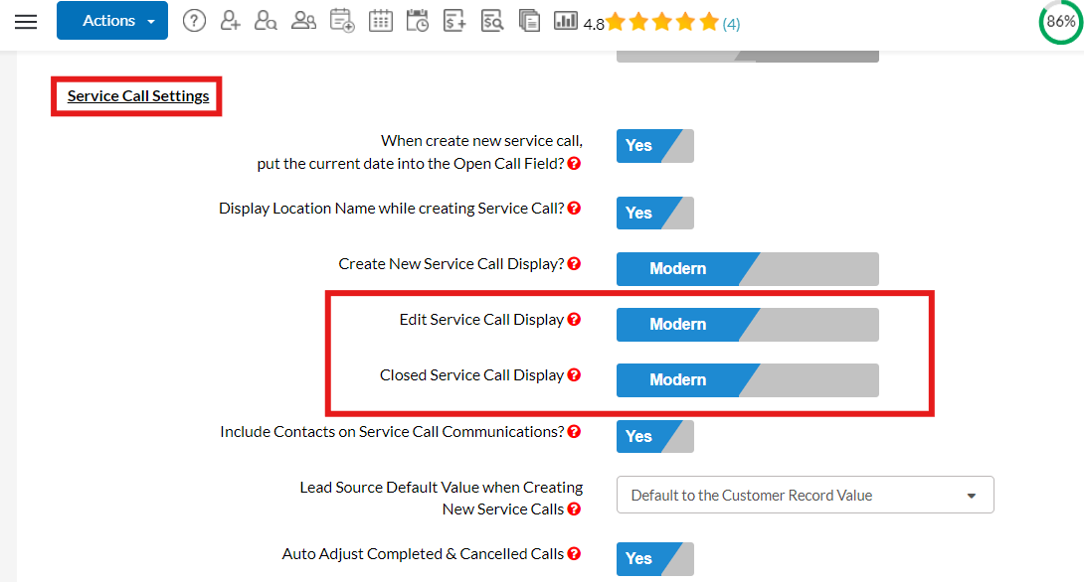Screen dimensions: 1084x582
Task: Toggle Include Contacts on Service Call Communications
Action: (x=654, y=437)
